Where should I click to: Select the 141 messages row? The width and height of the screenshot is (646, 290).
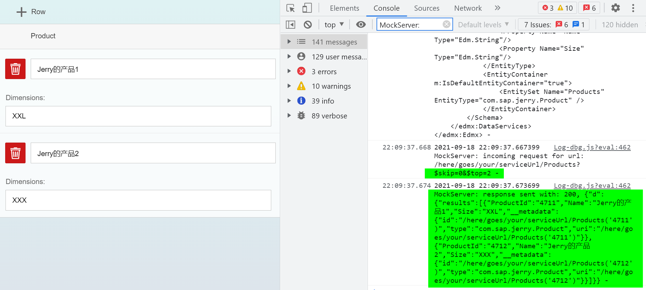click(x=324, y=42)
